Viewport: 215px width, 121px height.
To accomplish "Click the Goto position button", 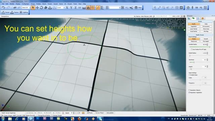I will point(110,113).
